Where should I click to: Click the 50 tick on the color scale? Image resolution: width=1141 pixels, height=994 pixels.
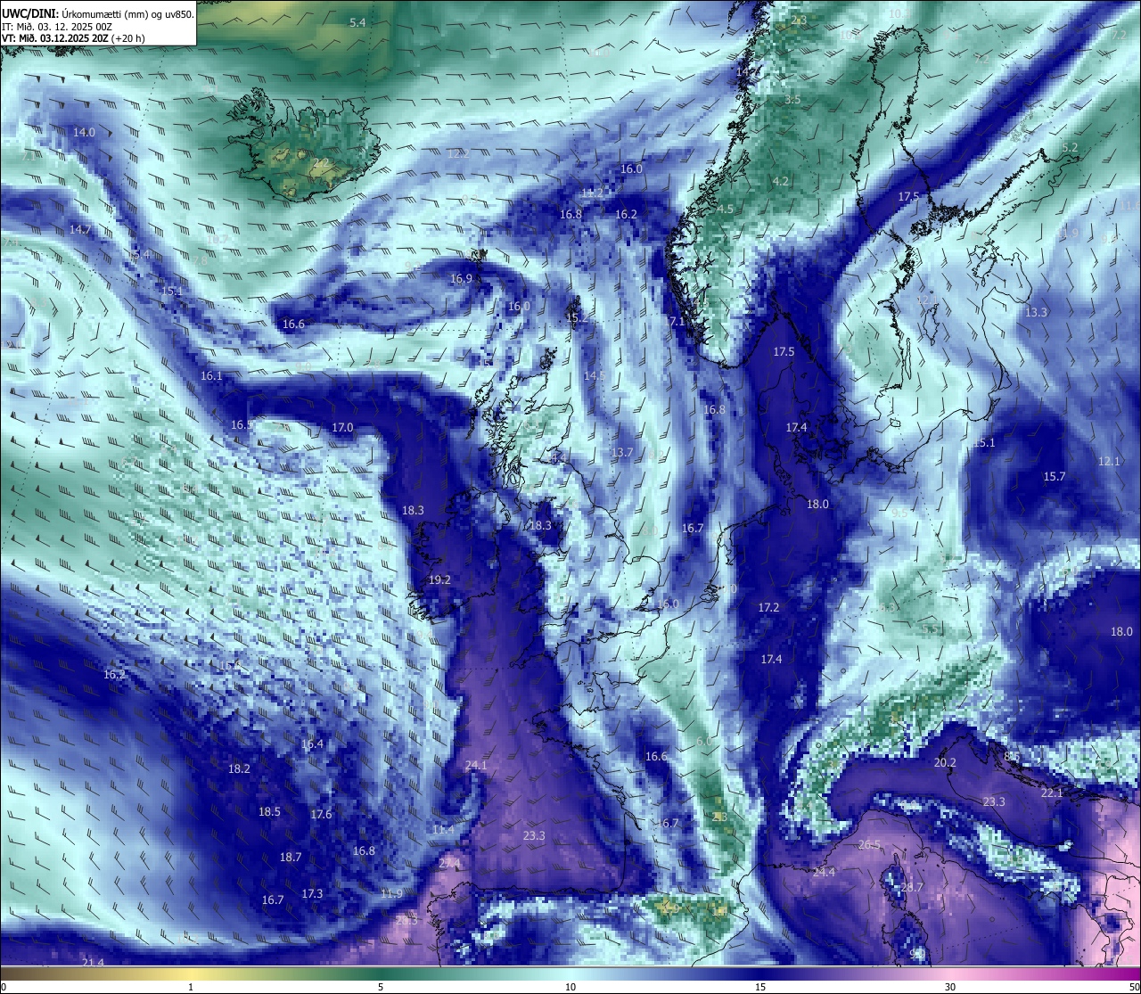click(x=1133, y=987)
